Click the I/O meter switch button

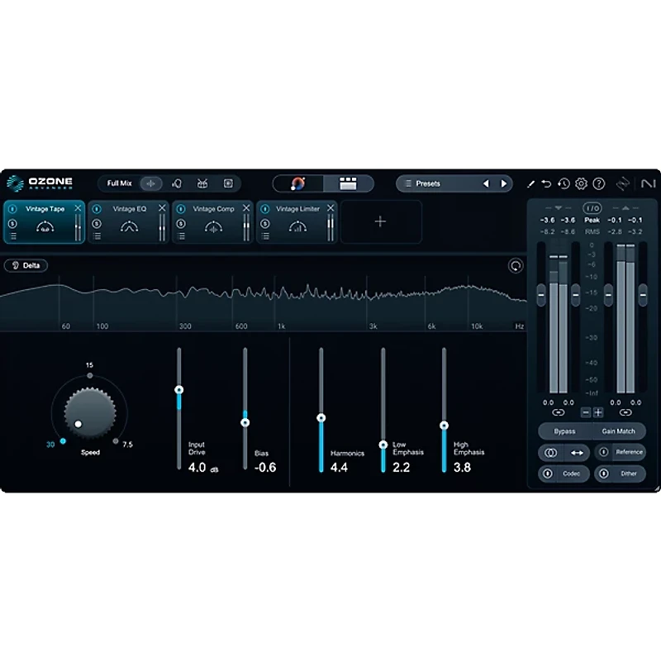tap(592, 208)
